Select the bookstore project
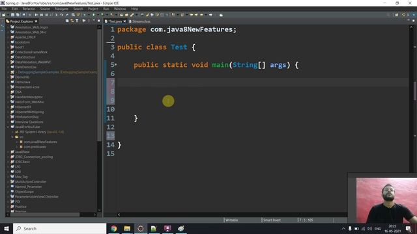Screen dimensions: 417x234 [x=22, y=42]
